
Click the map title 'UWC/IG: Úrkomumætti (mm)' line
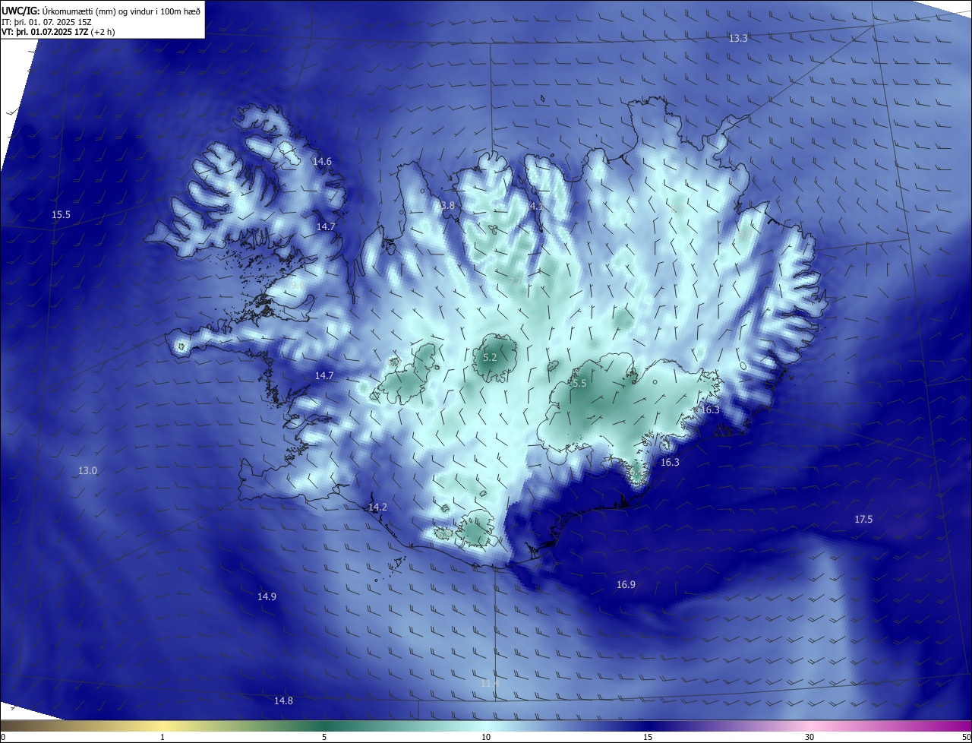click(x=101, y=11)
